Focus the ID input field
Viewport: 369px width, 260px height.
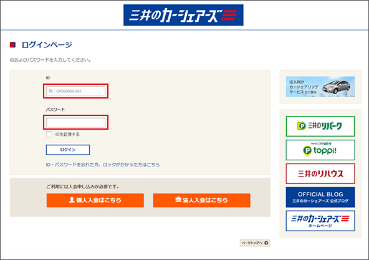tap(76, 91)
